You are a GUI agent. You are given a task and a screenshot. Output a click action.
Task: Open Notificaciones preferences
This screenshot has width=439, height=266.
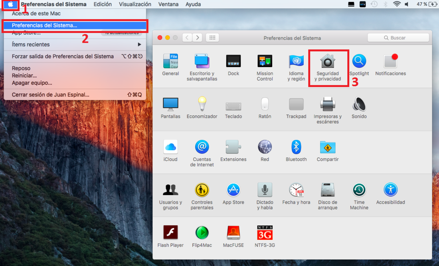(390, 65)
